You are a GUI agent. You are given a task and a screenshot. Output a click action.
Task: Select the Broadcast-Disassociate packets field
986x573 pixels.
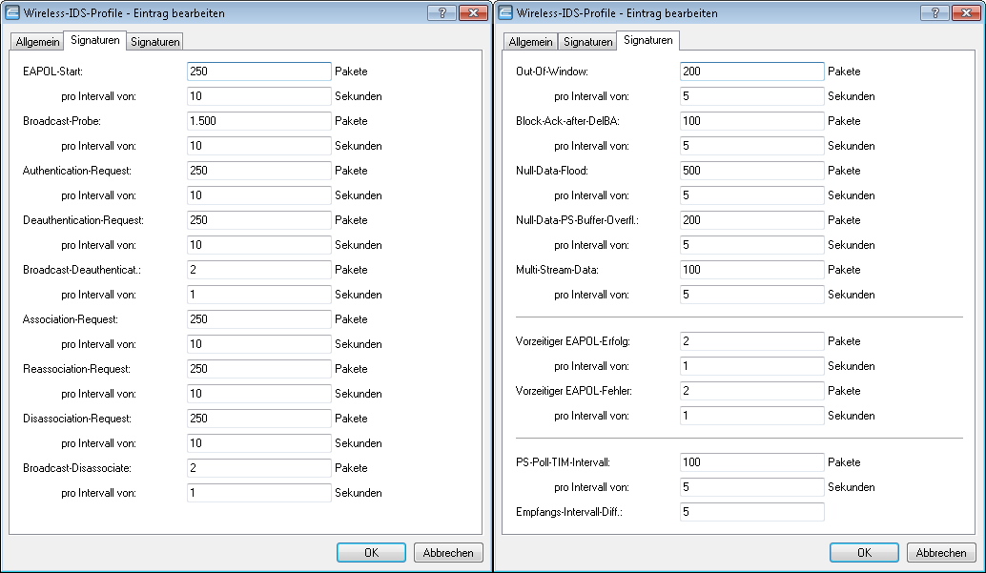pos(258,468)
